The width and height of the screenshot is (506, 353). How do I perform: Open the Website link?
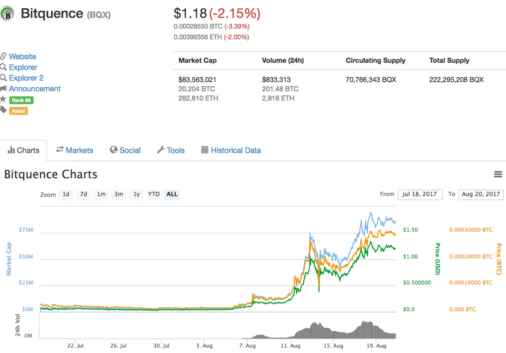[23, 56]
